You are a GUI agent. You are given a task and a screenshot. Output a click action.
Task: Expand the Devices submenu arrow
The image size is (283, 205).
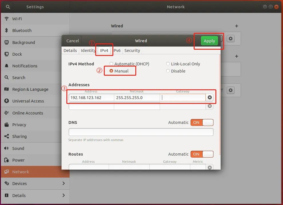click(64, 183)
